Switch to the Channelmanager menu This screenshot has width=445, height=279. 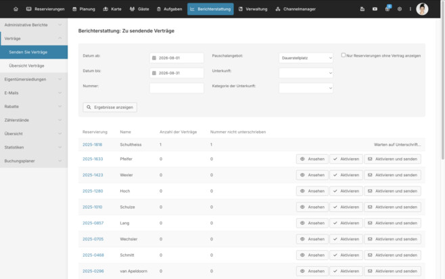click(x=296, y=9)
